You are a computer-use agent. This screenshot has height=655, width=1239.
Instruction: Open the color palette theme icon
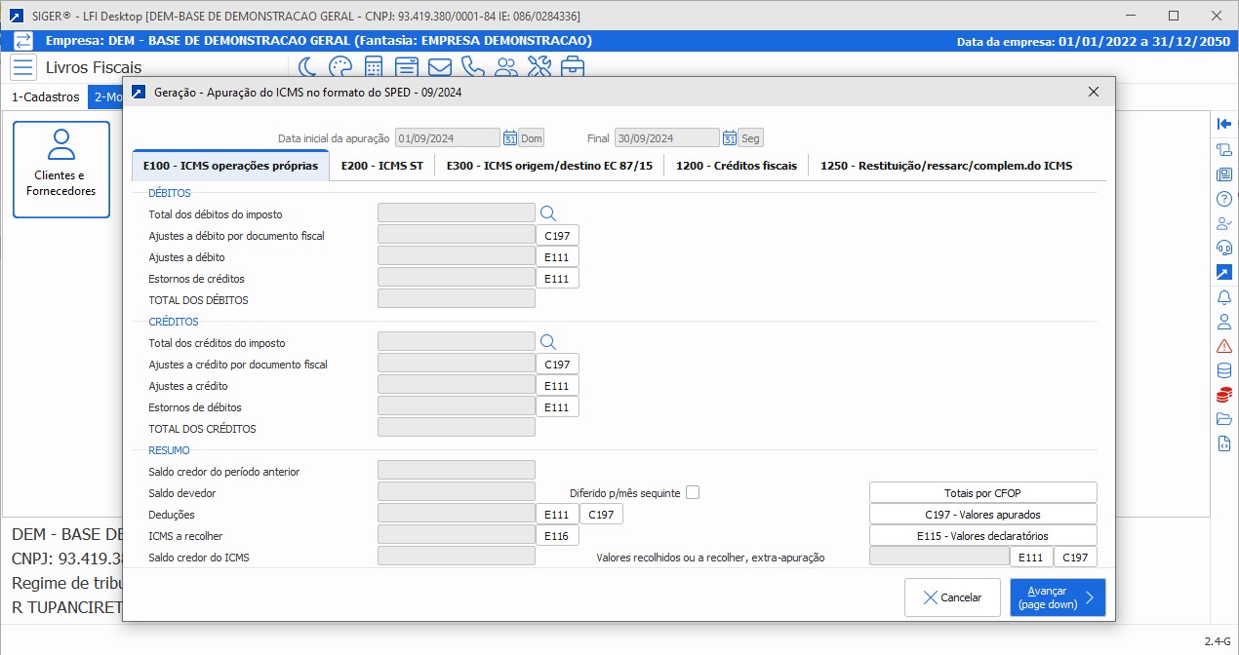tap(340, 67)
